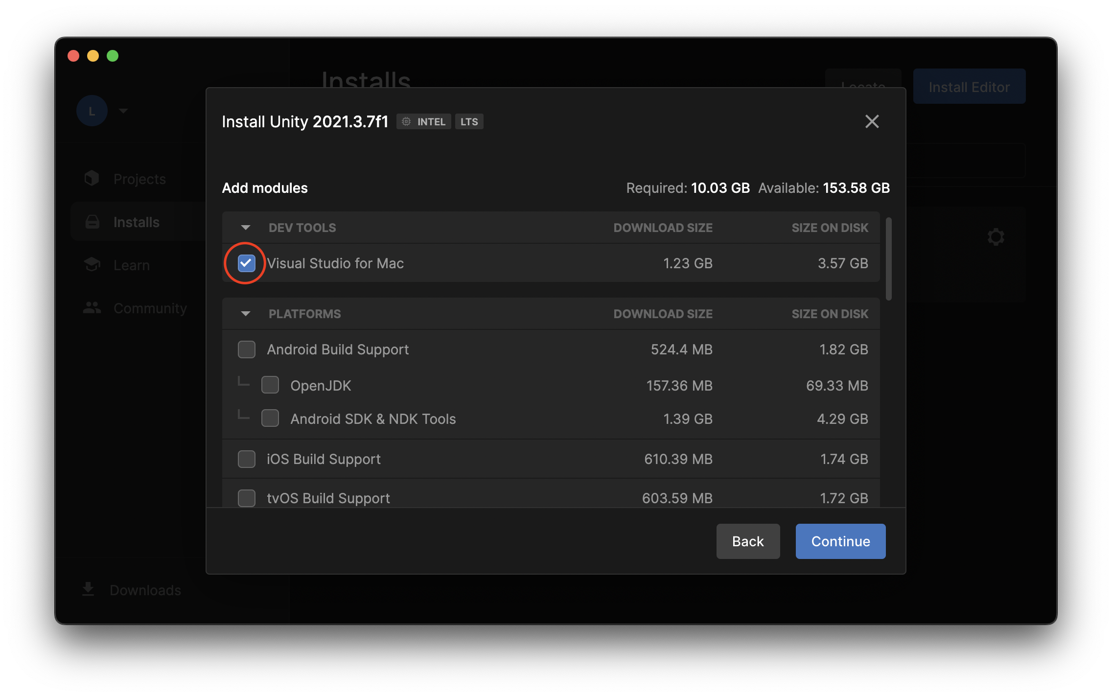The image size is (1112, 697).
Task: Check the iOS Build Support module
Action: (x=246, y=459)
